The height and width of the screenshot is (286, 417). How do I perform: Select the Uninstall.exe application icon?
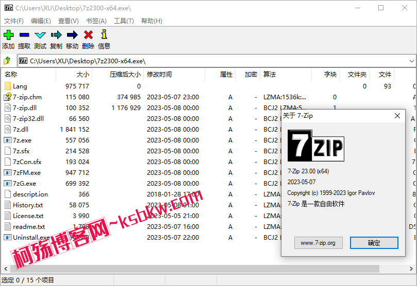(8, 237)
